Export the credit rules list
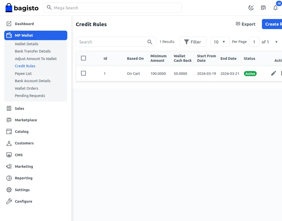 click(x=245, y=24)
